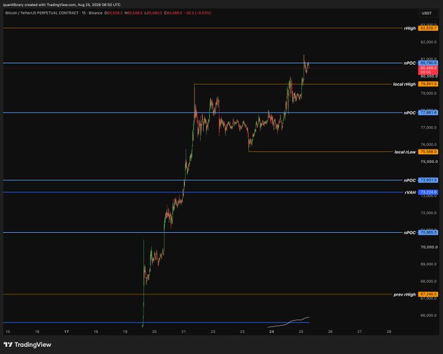Viewport: 443px width, 354px height.
Task: Click the 79,561.5 orange price tag
Action: (428, 84)
